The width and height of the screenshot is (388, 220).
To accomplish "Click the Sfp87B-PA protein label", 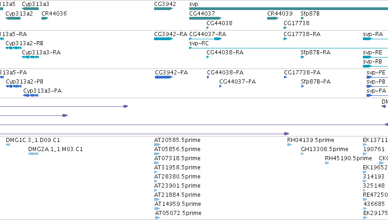I will [316, 82].
